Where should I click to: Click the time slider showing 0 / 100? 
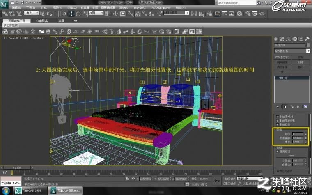pyautogui.click(x=17, y=168)
